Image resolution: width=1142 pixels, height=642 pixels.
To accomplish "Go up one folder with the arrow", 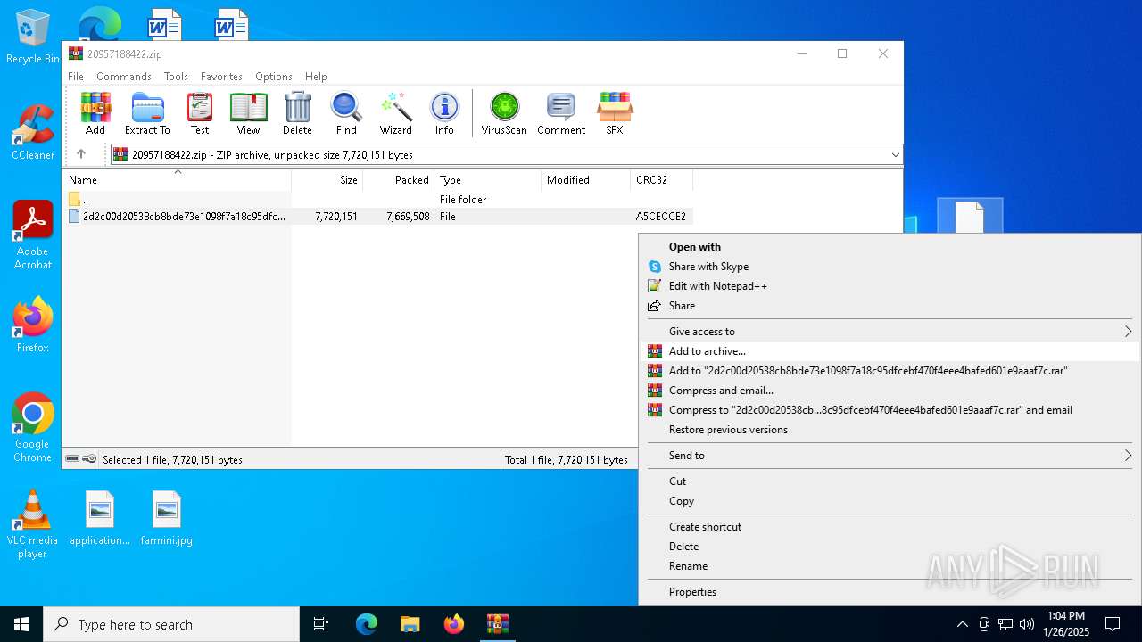I will click(x=81, y=154).
